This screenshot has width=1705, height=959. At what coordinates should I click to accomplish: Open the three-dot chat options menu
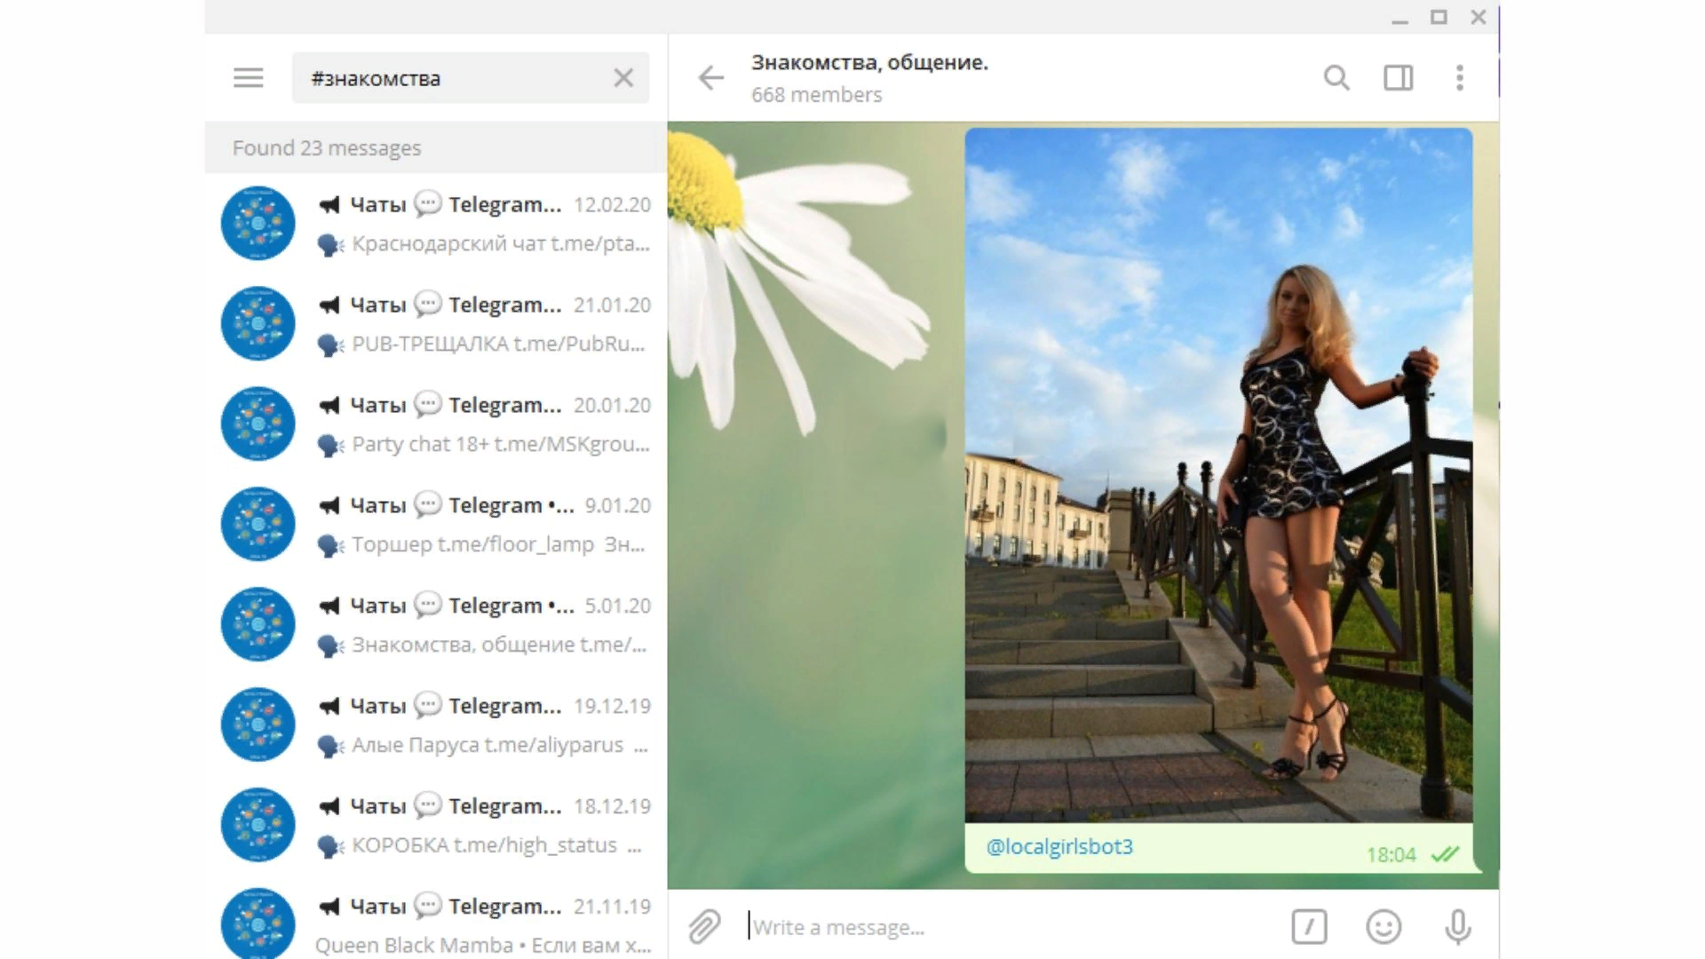click(1459, 78)
